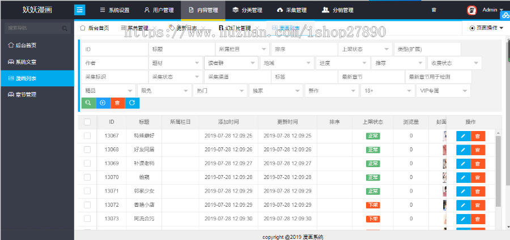
Task: Open the 采集管理 top menu
Action: 291,10
